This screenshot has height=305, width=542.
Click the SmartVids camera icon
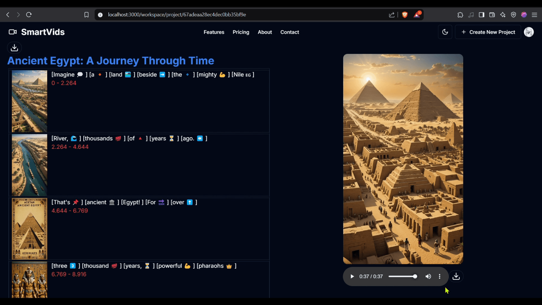pos(13,32)
